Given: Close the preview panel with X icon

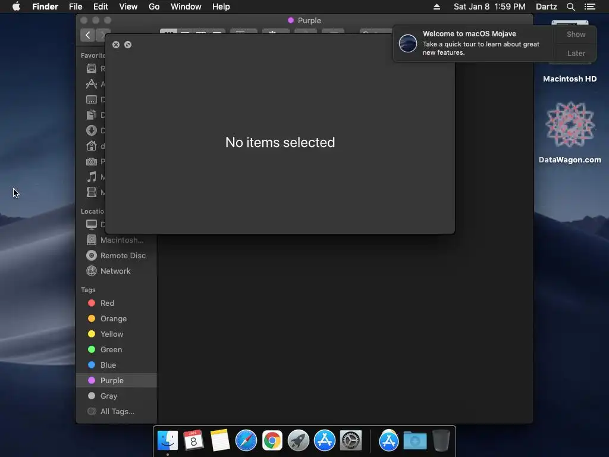Looking at the screenshot, I should (x=116, y=45).
